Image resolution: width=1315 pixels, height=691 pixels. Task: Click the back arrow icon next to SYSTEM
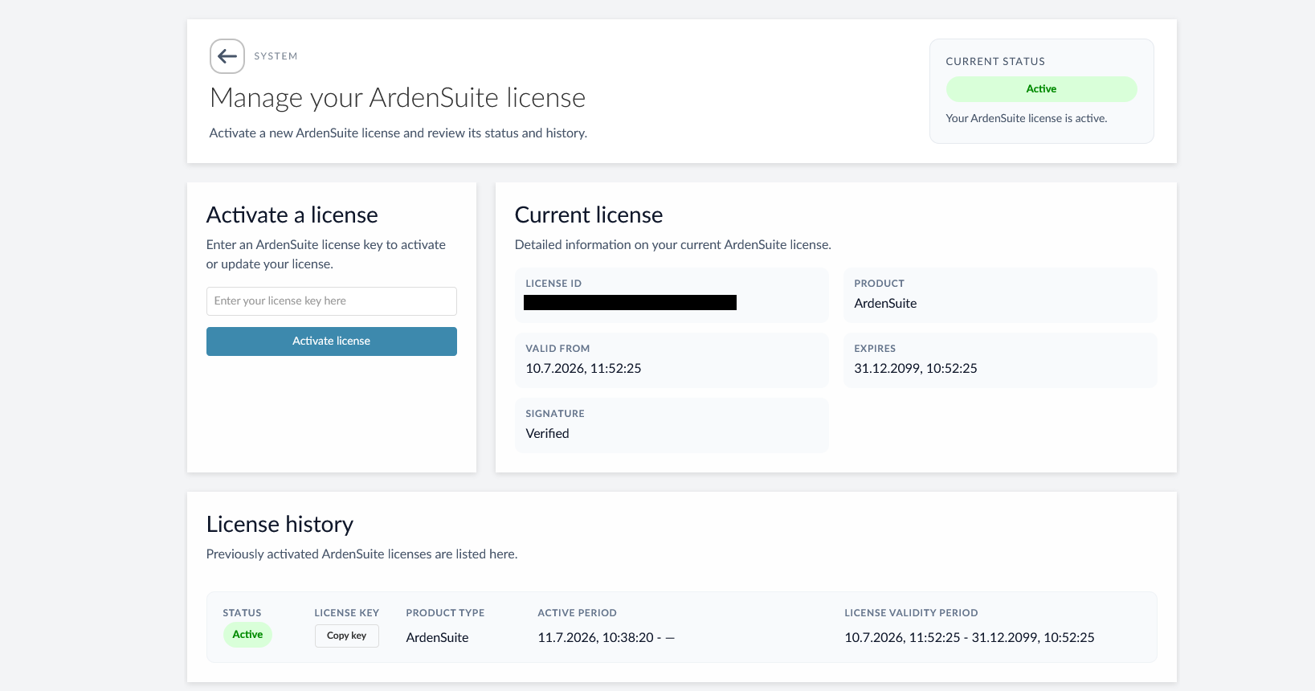coord(227,56)
